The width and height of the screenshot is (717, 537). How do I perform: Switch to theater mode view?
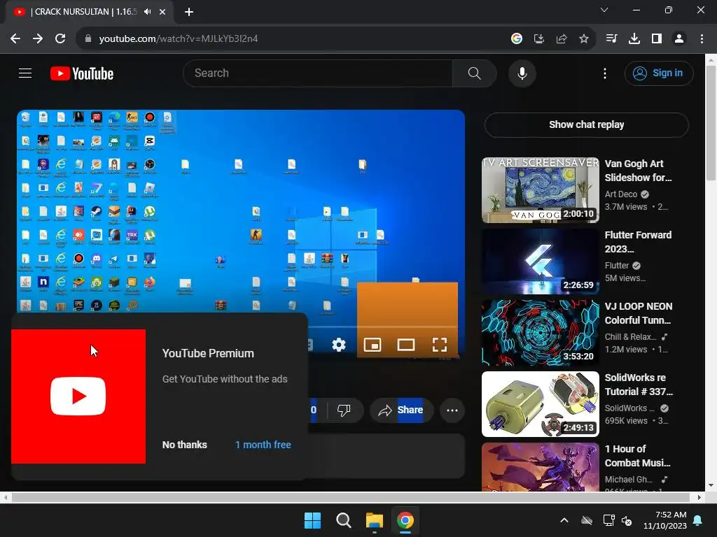pyautogui.click(x=405, y=345)
